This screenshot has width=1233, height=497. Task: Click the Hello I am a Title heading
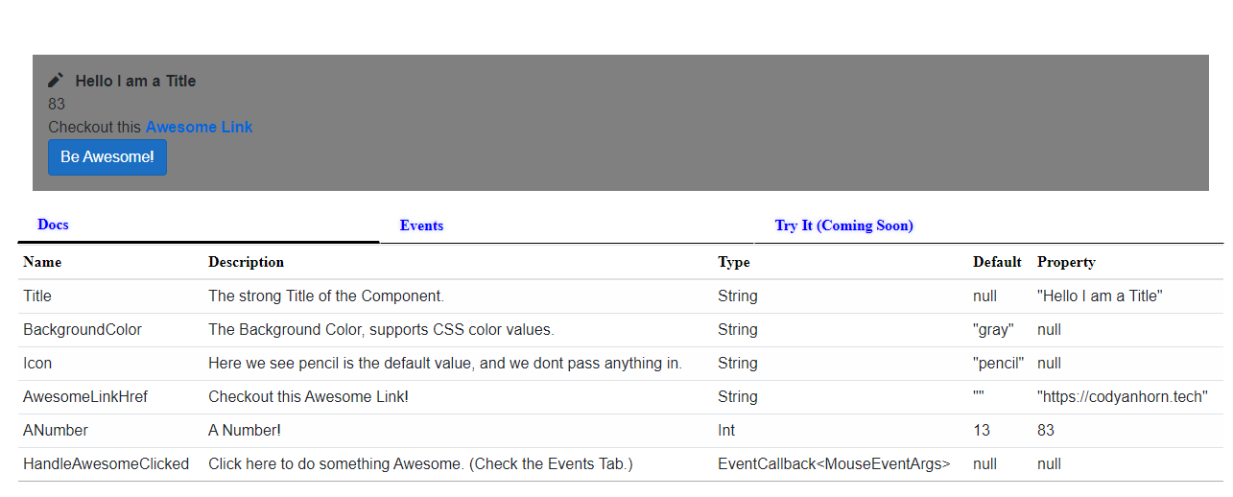coord(135,81)
